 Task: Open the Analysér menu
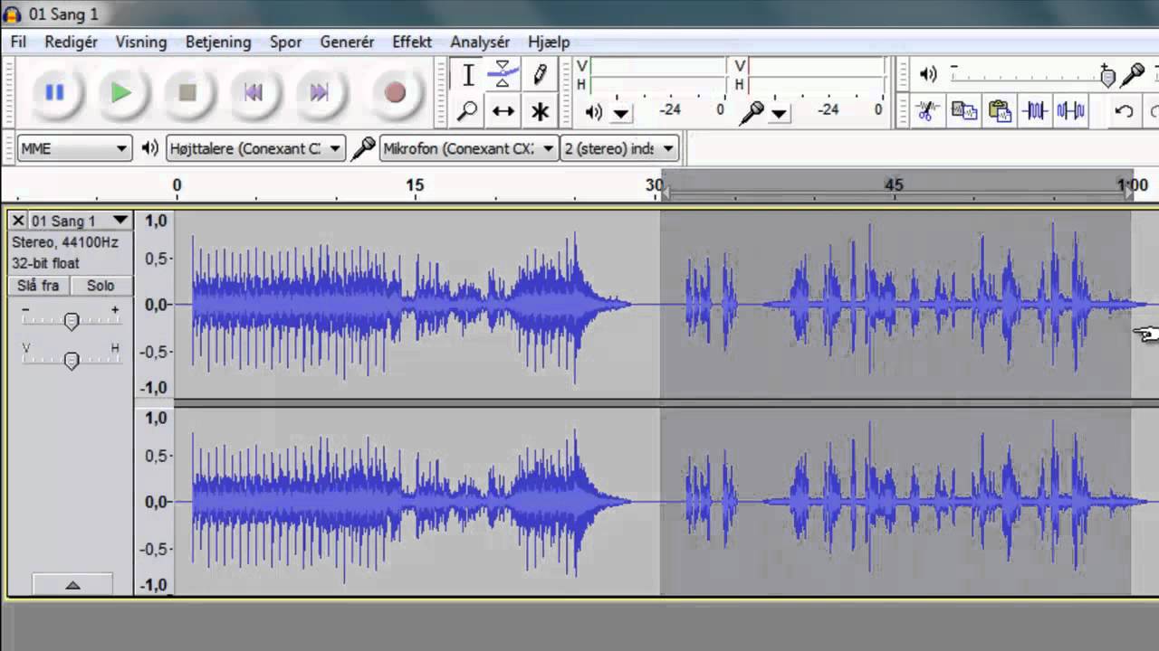coord(480,42)
